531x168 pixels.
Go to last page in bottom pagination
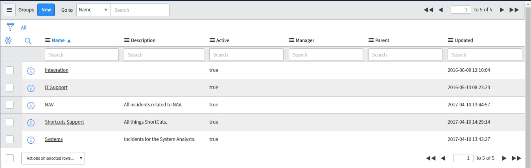click(x=516, y=158)
